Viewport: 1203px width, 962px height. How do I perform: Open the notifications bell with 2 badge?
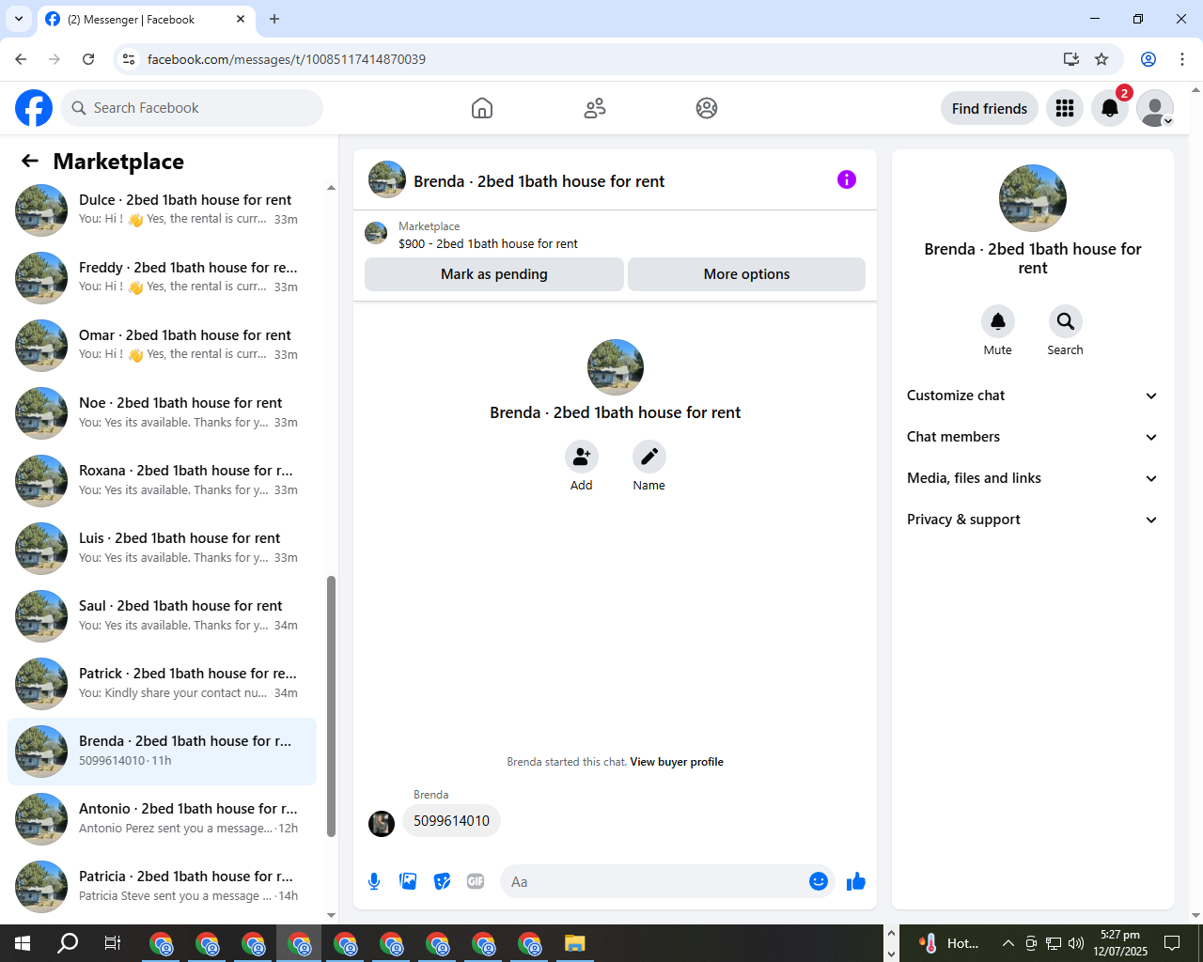point(1110,108)
